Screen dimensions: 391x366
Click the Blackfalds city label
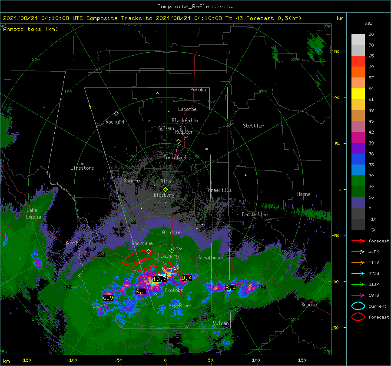point(185,121)
